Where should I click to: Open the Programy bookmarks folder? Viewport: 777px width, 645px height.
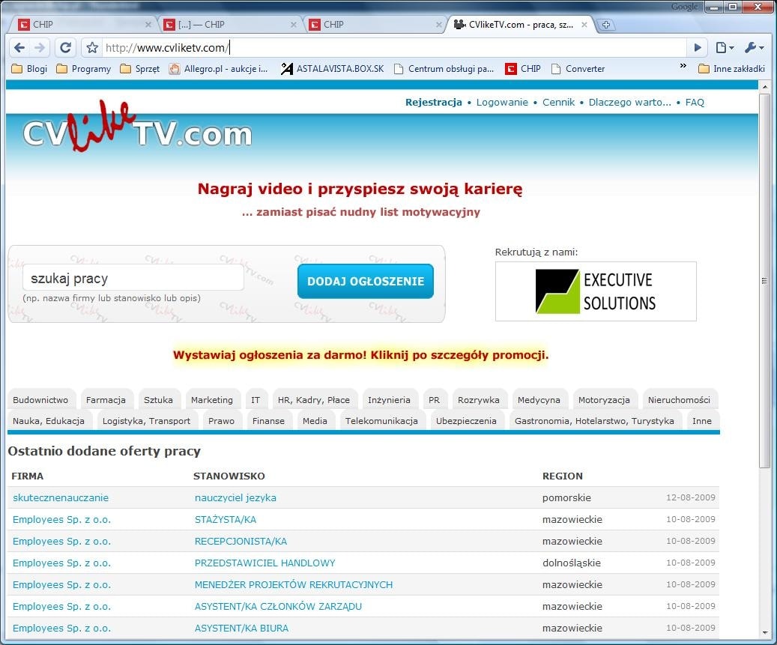[83, 69]
